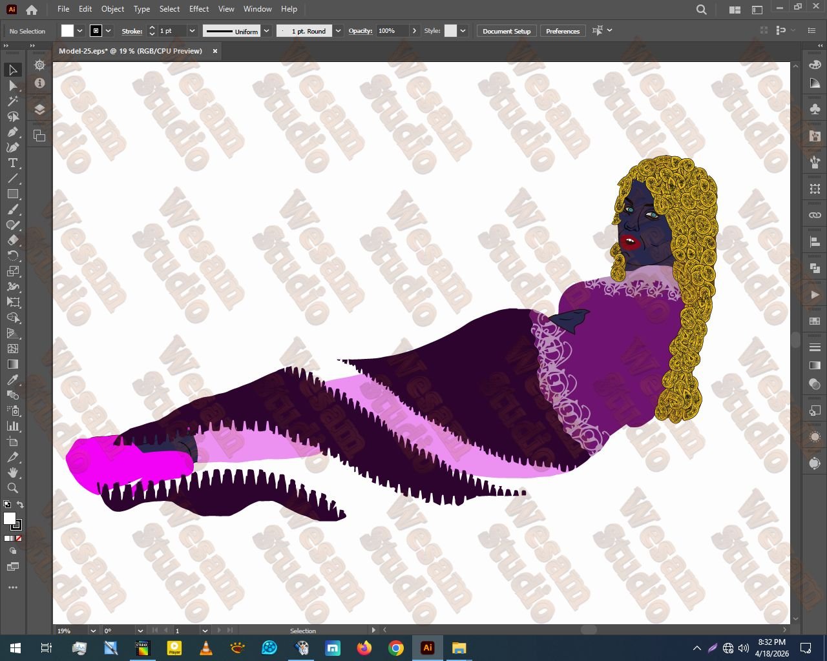
Task: Click the Opacity label link
Action: click(x=361, y=31)
